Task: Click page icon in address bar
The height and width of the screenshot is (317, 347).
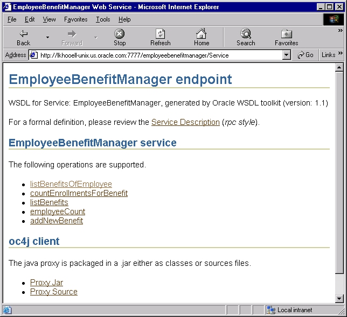Action: click(33, 55)
